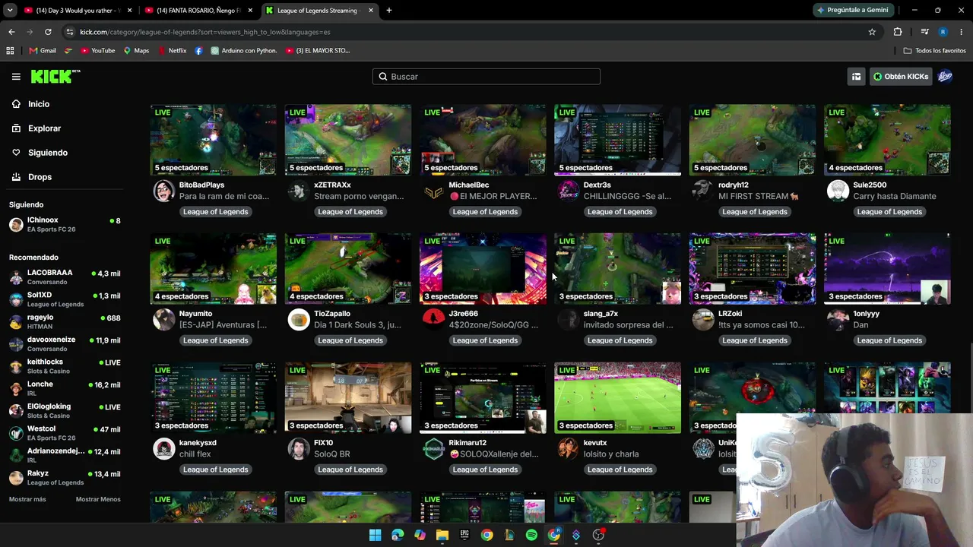This screenshot has width=973, height=547.
Task: Open the Kick user avatar menu
Action: pyautogui.click(x=945, y=77)
